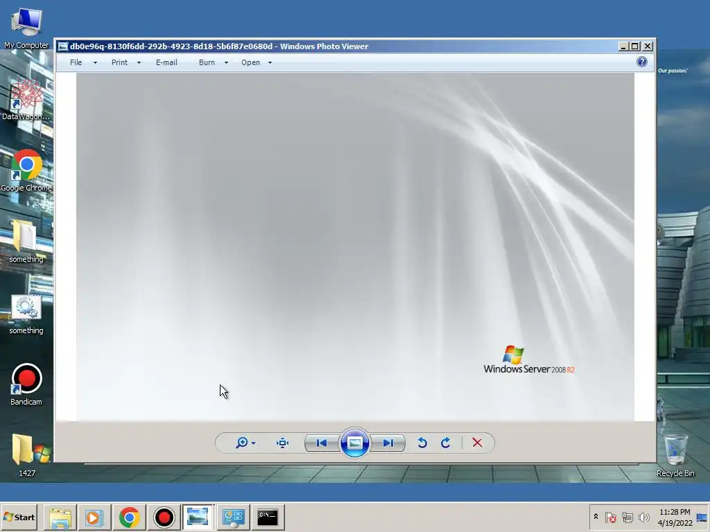Expand the Burn dropdown arrow
Viewport: 710px width, 532px height.
tap(226, 63)
